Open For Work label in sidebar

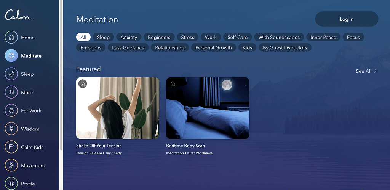click(x=31, y=111)
